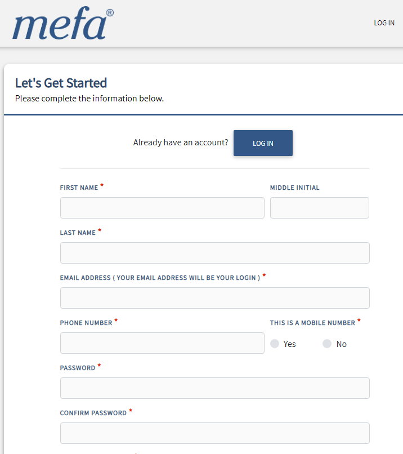This screenshot has width=403, height=454.
Task: Click the Password input field
Action: click(x=214, y=388)
